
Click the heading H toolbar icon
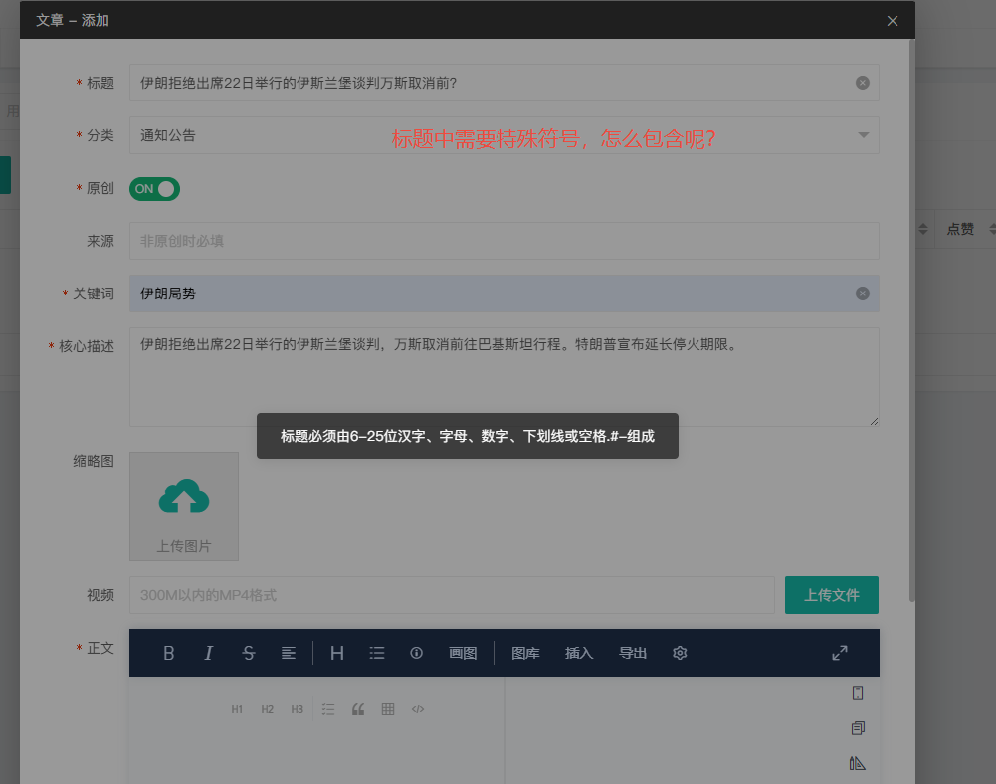point(337,653)
